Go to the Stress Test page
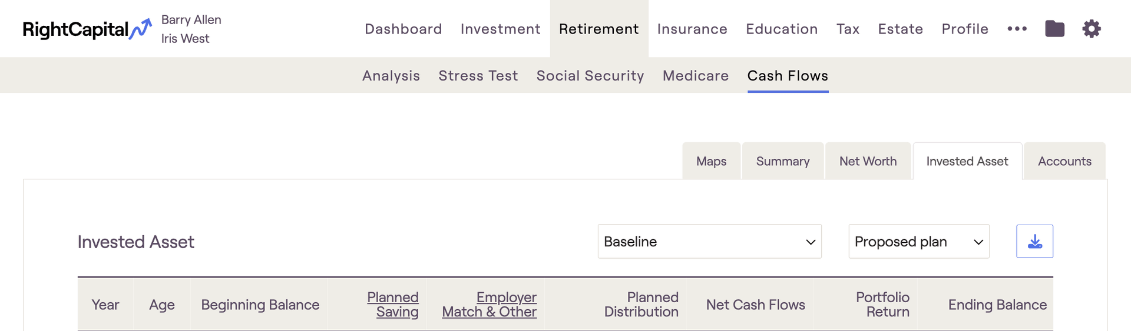The image size is (1131, 331). coord(478,76)
